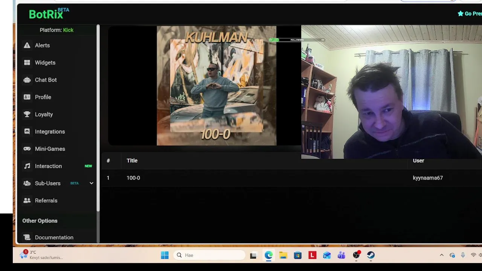
Task: Click the Sub-Users people icon
Action: 27,183
